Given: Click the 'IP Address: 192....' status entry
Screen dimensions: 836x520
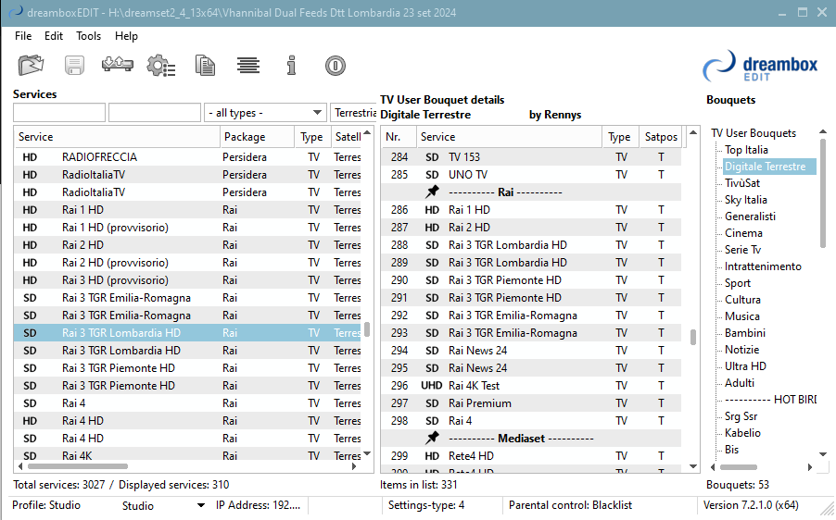Looking at the screenshot, I should [x=258, y=505].
